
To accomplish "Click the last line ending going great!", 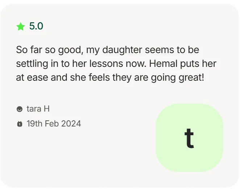I will [110, 77].
